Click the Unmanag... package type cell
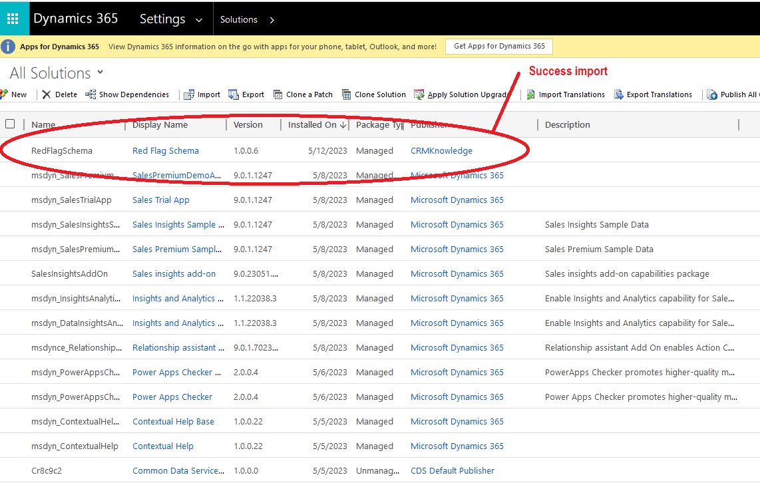 [x=377, y=471]
